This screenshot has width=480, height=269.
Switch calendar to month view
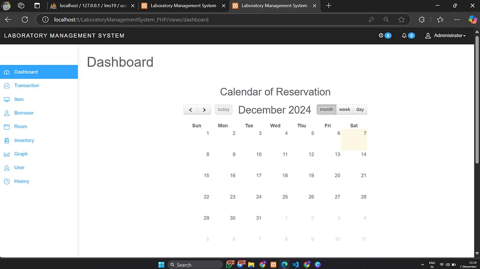coord(326,109)
